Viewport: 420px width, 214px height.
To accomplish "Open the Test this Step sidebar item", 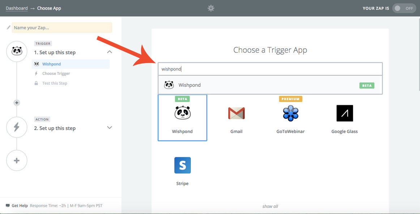I will click(x=55, y=83).
